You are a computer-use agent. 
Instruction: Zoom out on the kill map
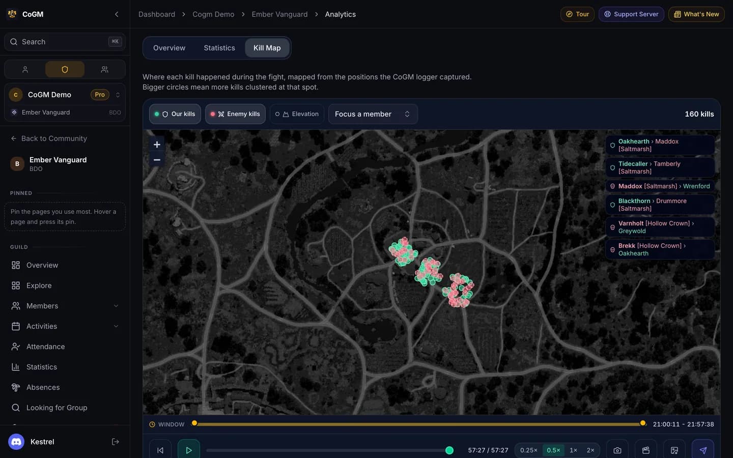click(157, 160)
